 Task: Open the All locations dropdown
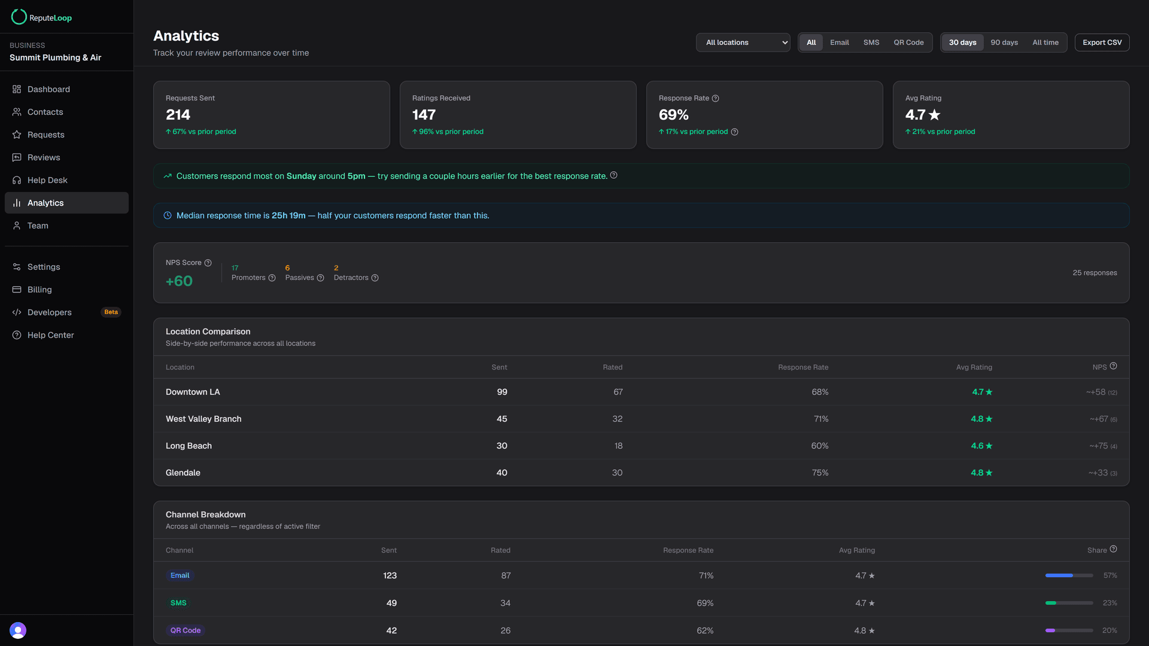743,42
